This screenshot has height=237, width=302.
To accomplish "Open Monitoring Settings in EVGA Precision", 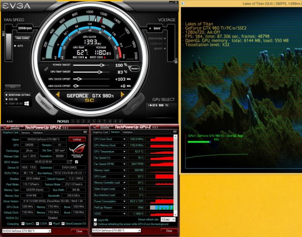I will point(18,95).
